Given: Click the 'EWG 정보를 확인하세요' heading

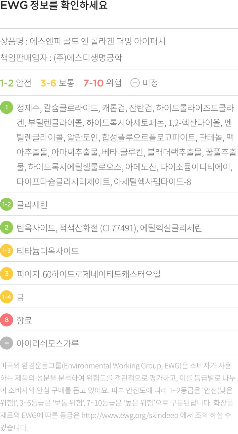Looking at the screenshot, I should (x=54, y=7).
